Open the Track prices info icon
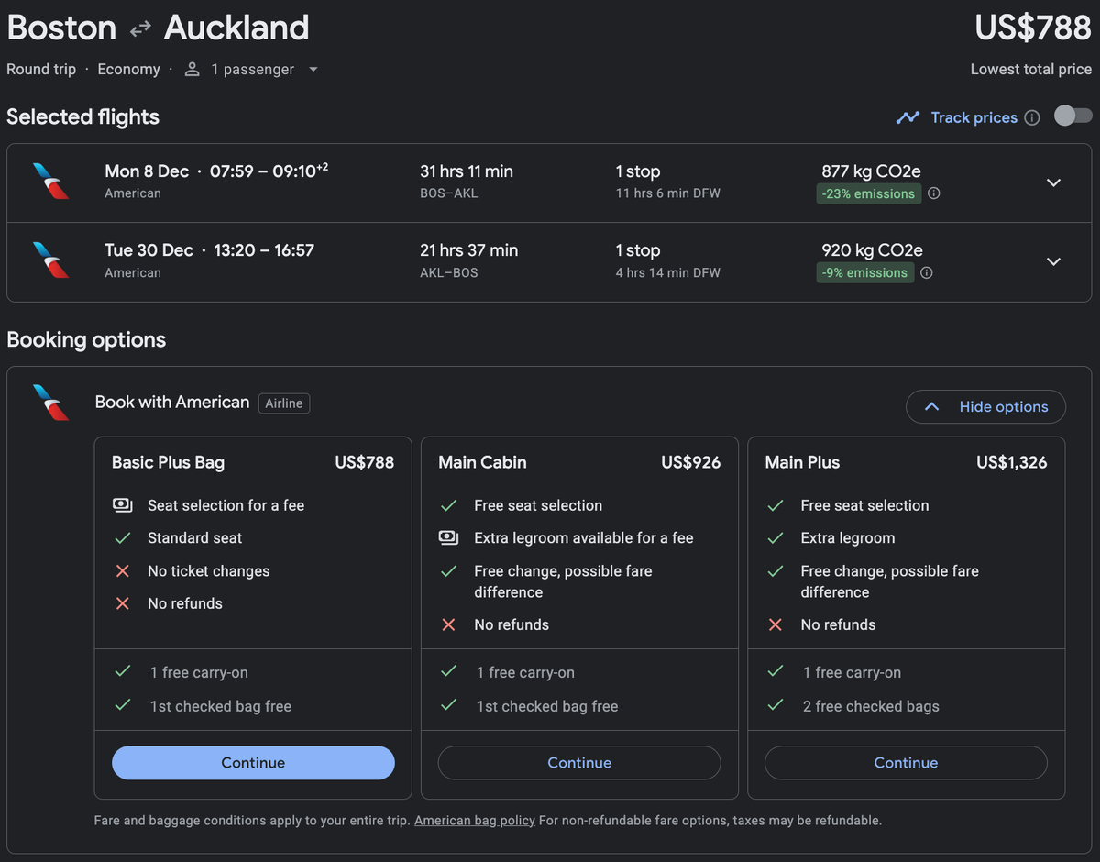The width and height of the screenshot is (1100, 862). (1032, 117)
